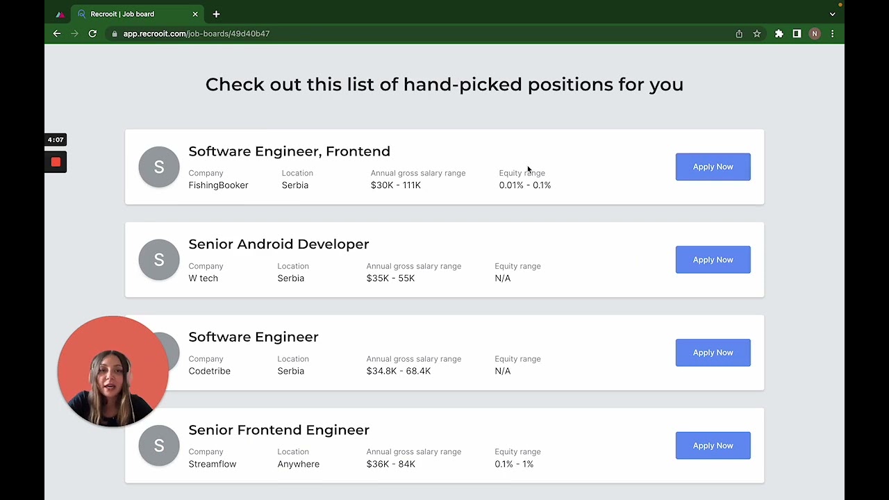Image resolution: width=889 pixels, height=500 pixels.
Task: Click the 4:07 recording timer
Action: 56,140
